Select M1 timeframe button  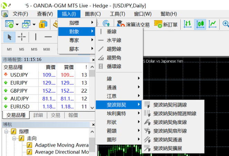tap(9, 49)
